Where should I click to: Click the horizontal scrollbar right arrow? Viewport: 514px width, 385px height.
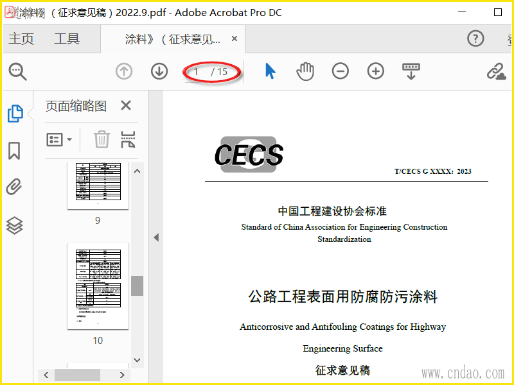122,375
